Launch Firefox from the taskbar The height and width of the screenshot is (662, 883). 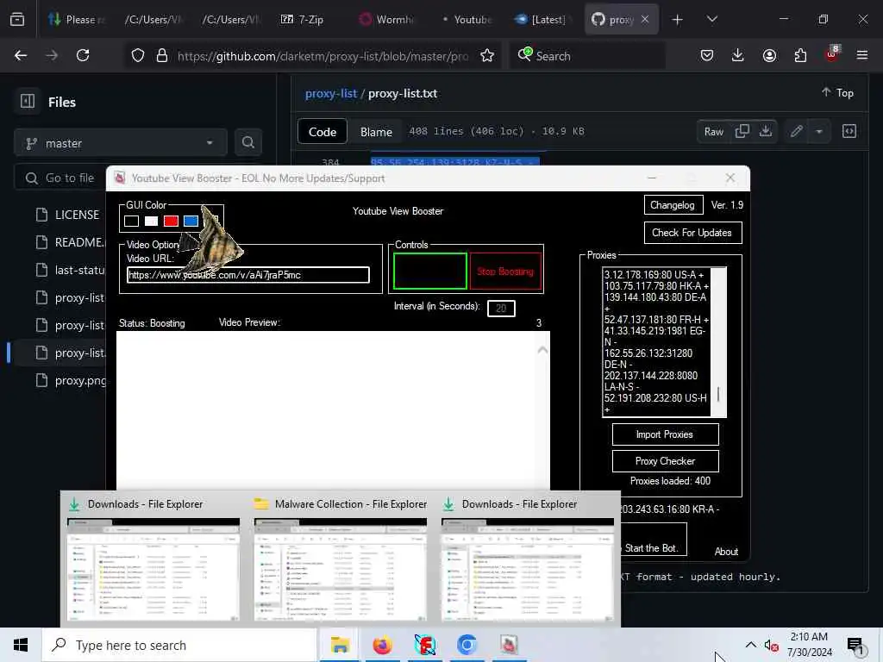[382, 645]
